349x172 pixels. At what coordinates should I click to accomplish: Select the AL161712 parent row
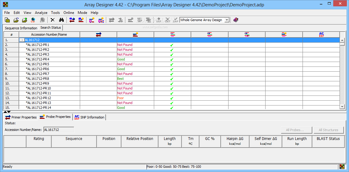[172, 40]
